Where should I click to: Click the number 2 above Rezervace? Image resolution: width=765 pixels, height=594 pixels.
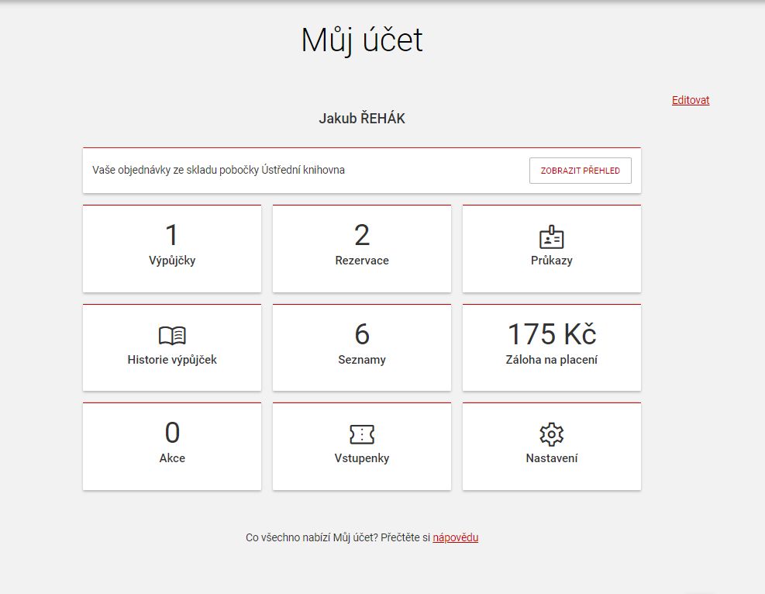[x=362, y=236]
